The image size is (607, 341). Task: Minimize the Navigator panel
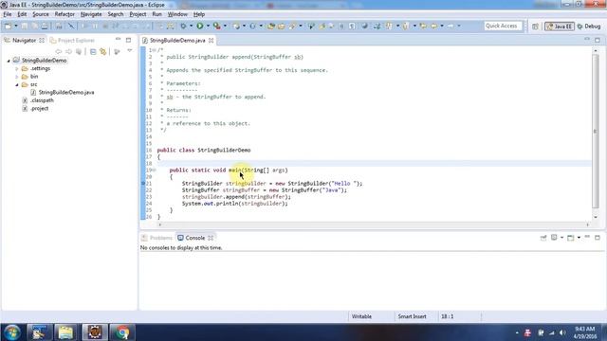pyautogui.click(x=118, y=40)
